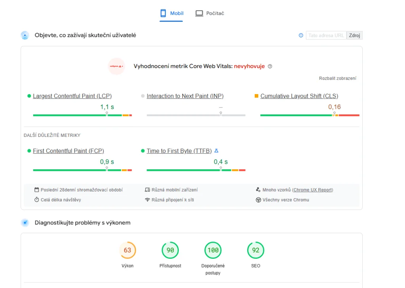The height and width of the screenshot is (288, 405).
Task: Select the Zdroj option
Action: [354, 36]
